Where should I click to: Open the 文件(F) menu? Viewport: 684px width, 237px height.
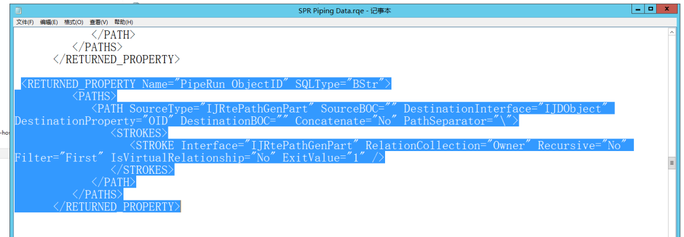[x=25, y=22]
